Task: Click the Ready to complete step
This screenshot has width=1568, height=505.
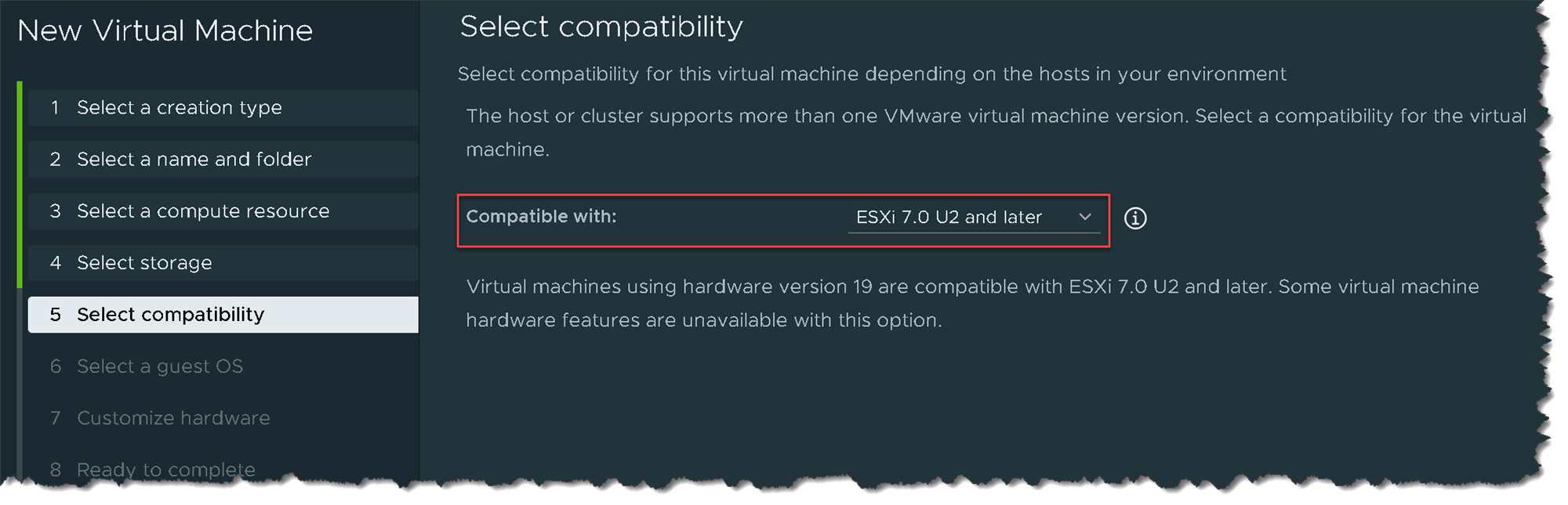Action: (x=165, y=469)
